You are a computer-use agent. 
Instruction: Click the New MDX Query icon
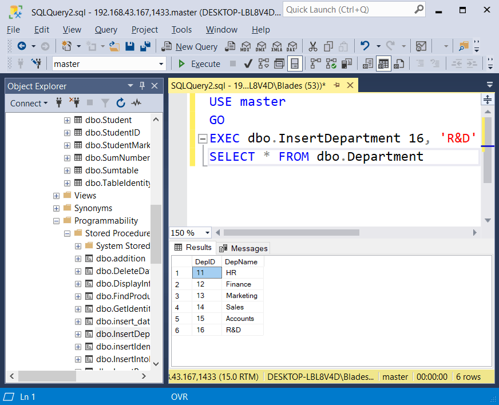pos(245,46)
